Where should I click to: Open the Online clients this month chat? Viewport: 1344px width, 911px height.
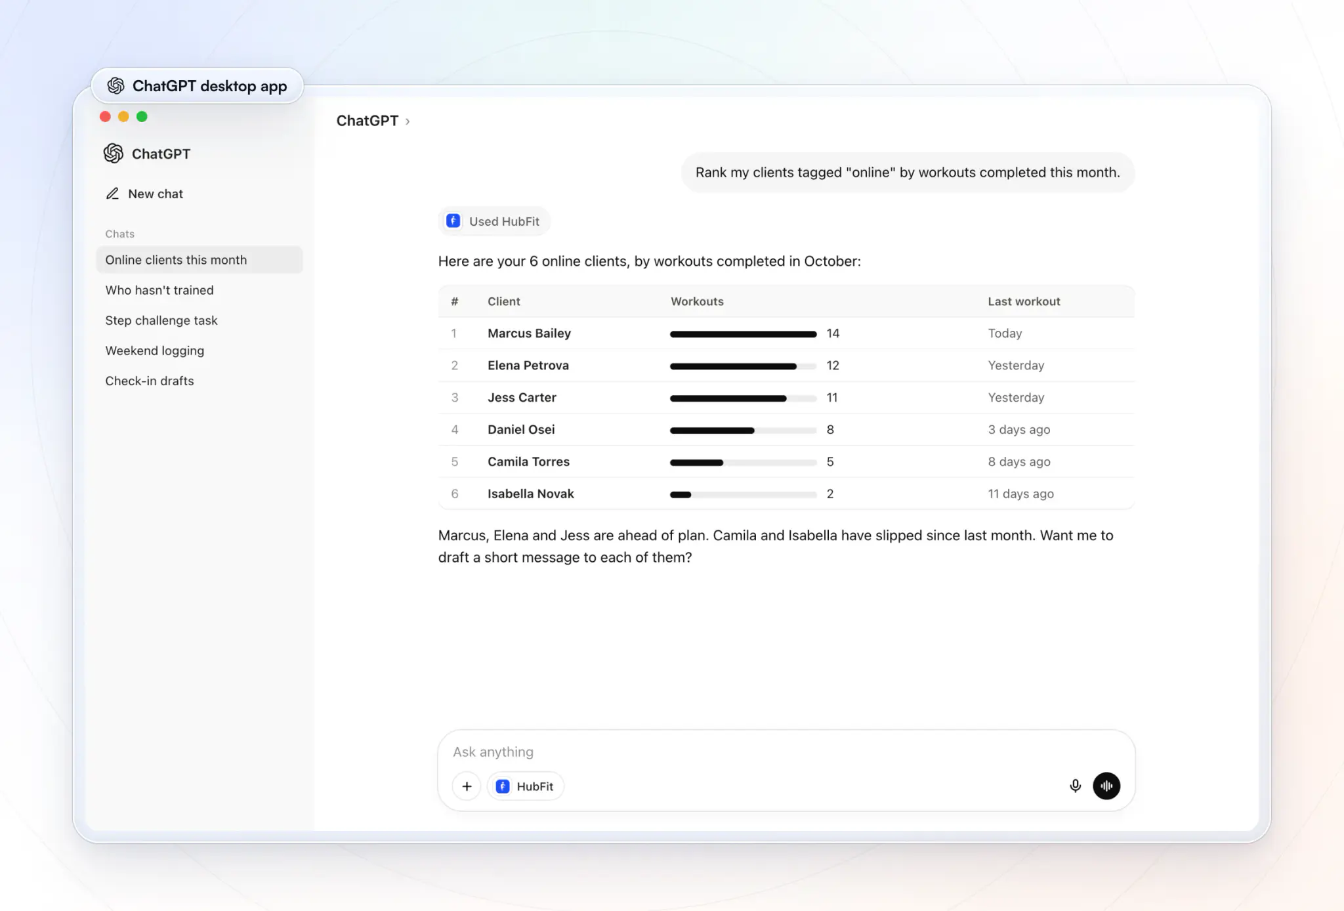[199, 260]
